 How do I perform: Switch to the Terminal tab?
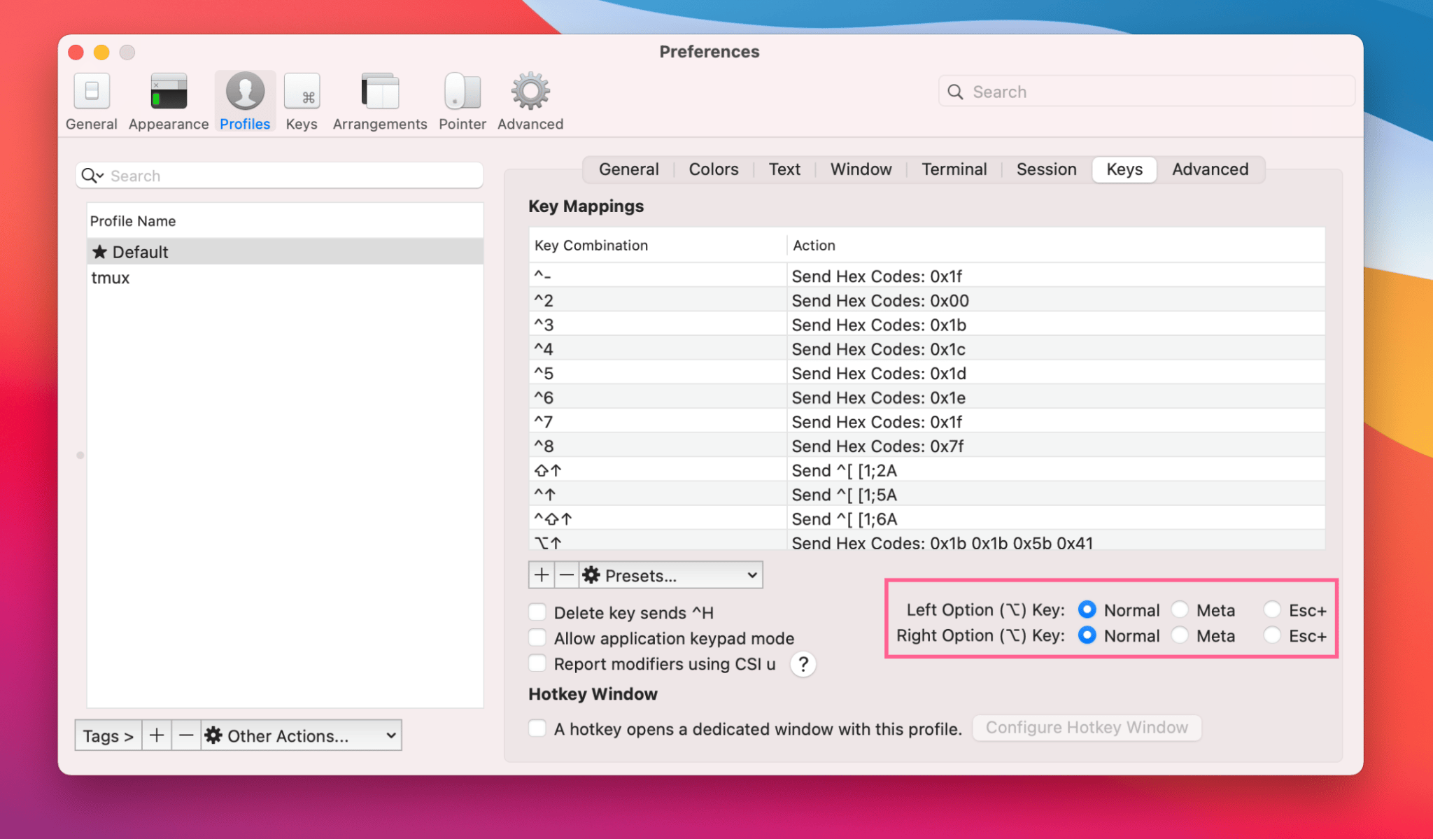point(954,169)
